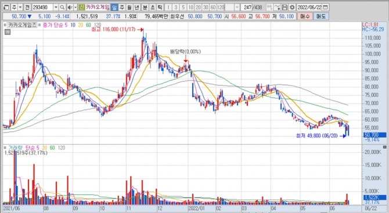Screen dimensions: 389x213
Task: Expand the speaker options dropdown arrow
Action: coord(75,8)
